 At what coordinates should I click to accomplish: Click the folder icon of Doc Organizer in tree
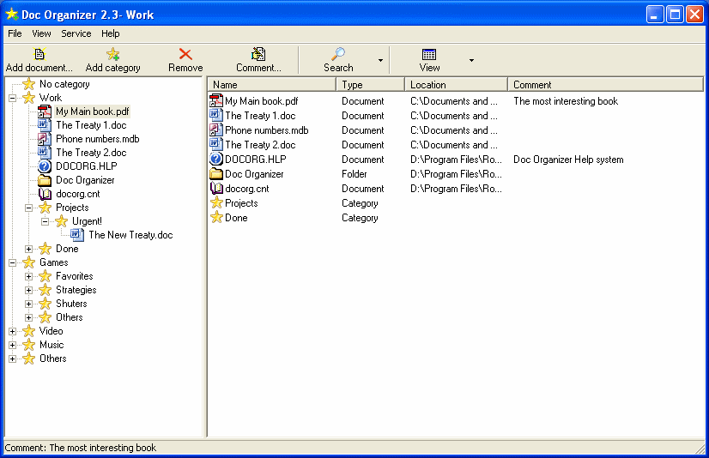pos(45,180)
